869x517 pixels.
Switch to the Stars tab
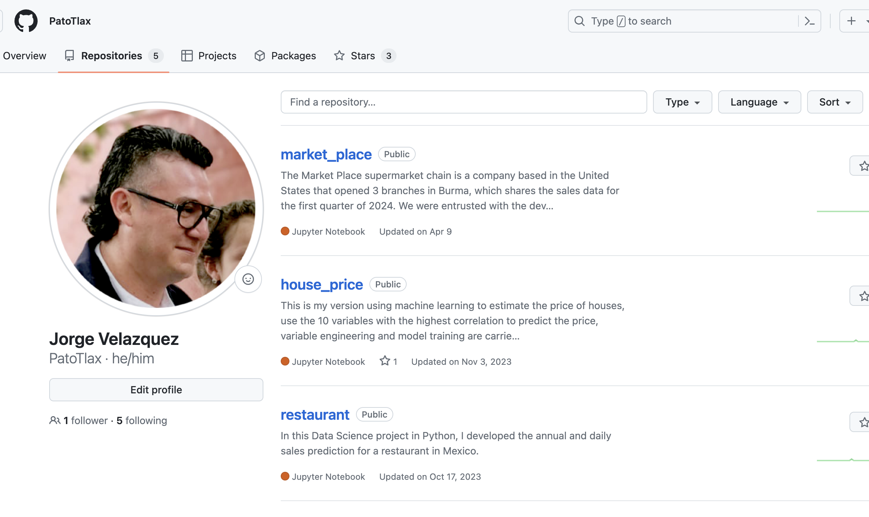coord(363,56)
